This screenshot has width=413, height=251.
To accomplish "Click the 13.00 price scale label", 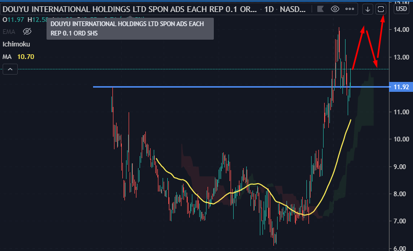I will tap(401, 57).
